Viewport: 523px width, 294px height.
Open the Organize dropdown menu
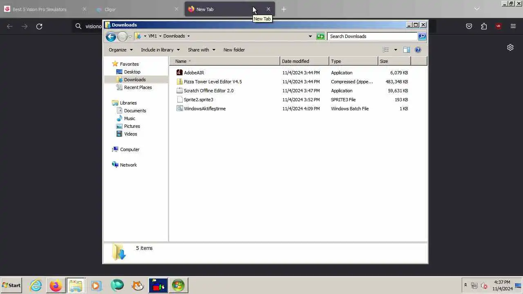[x=121, y=50]
